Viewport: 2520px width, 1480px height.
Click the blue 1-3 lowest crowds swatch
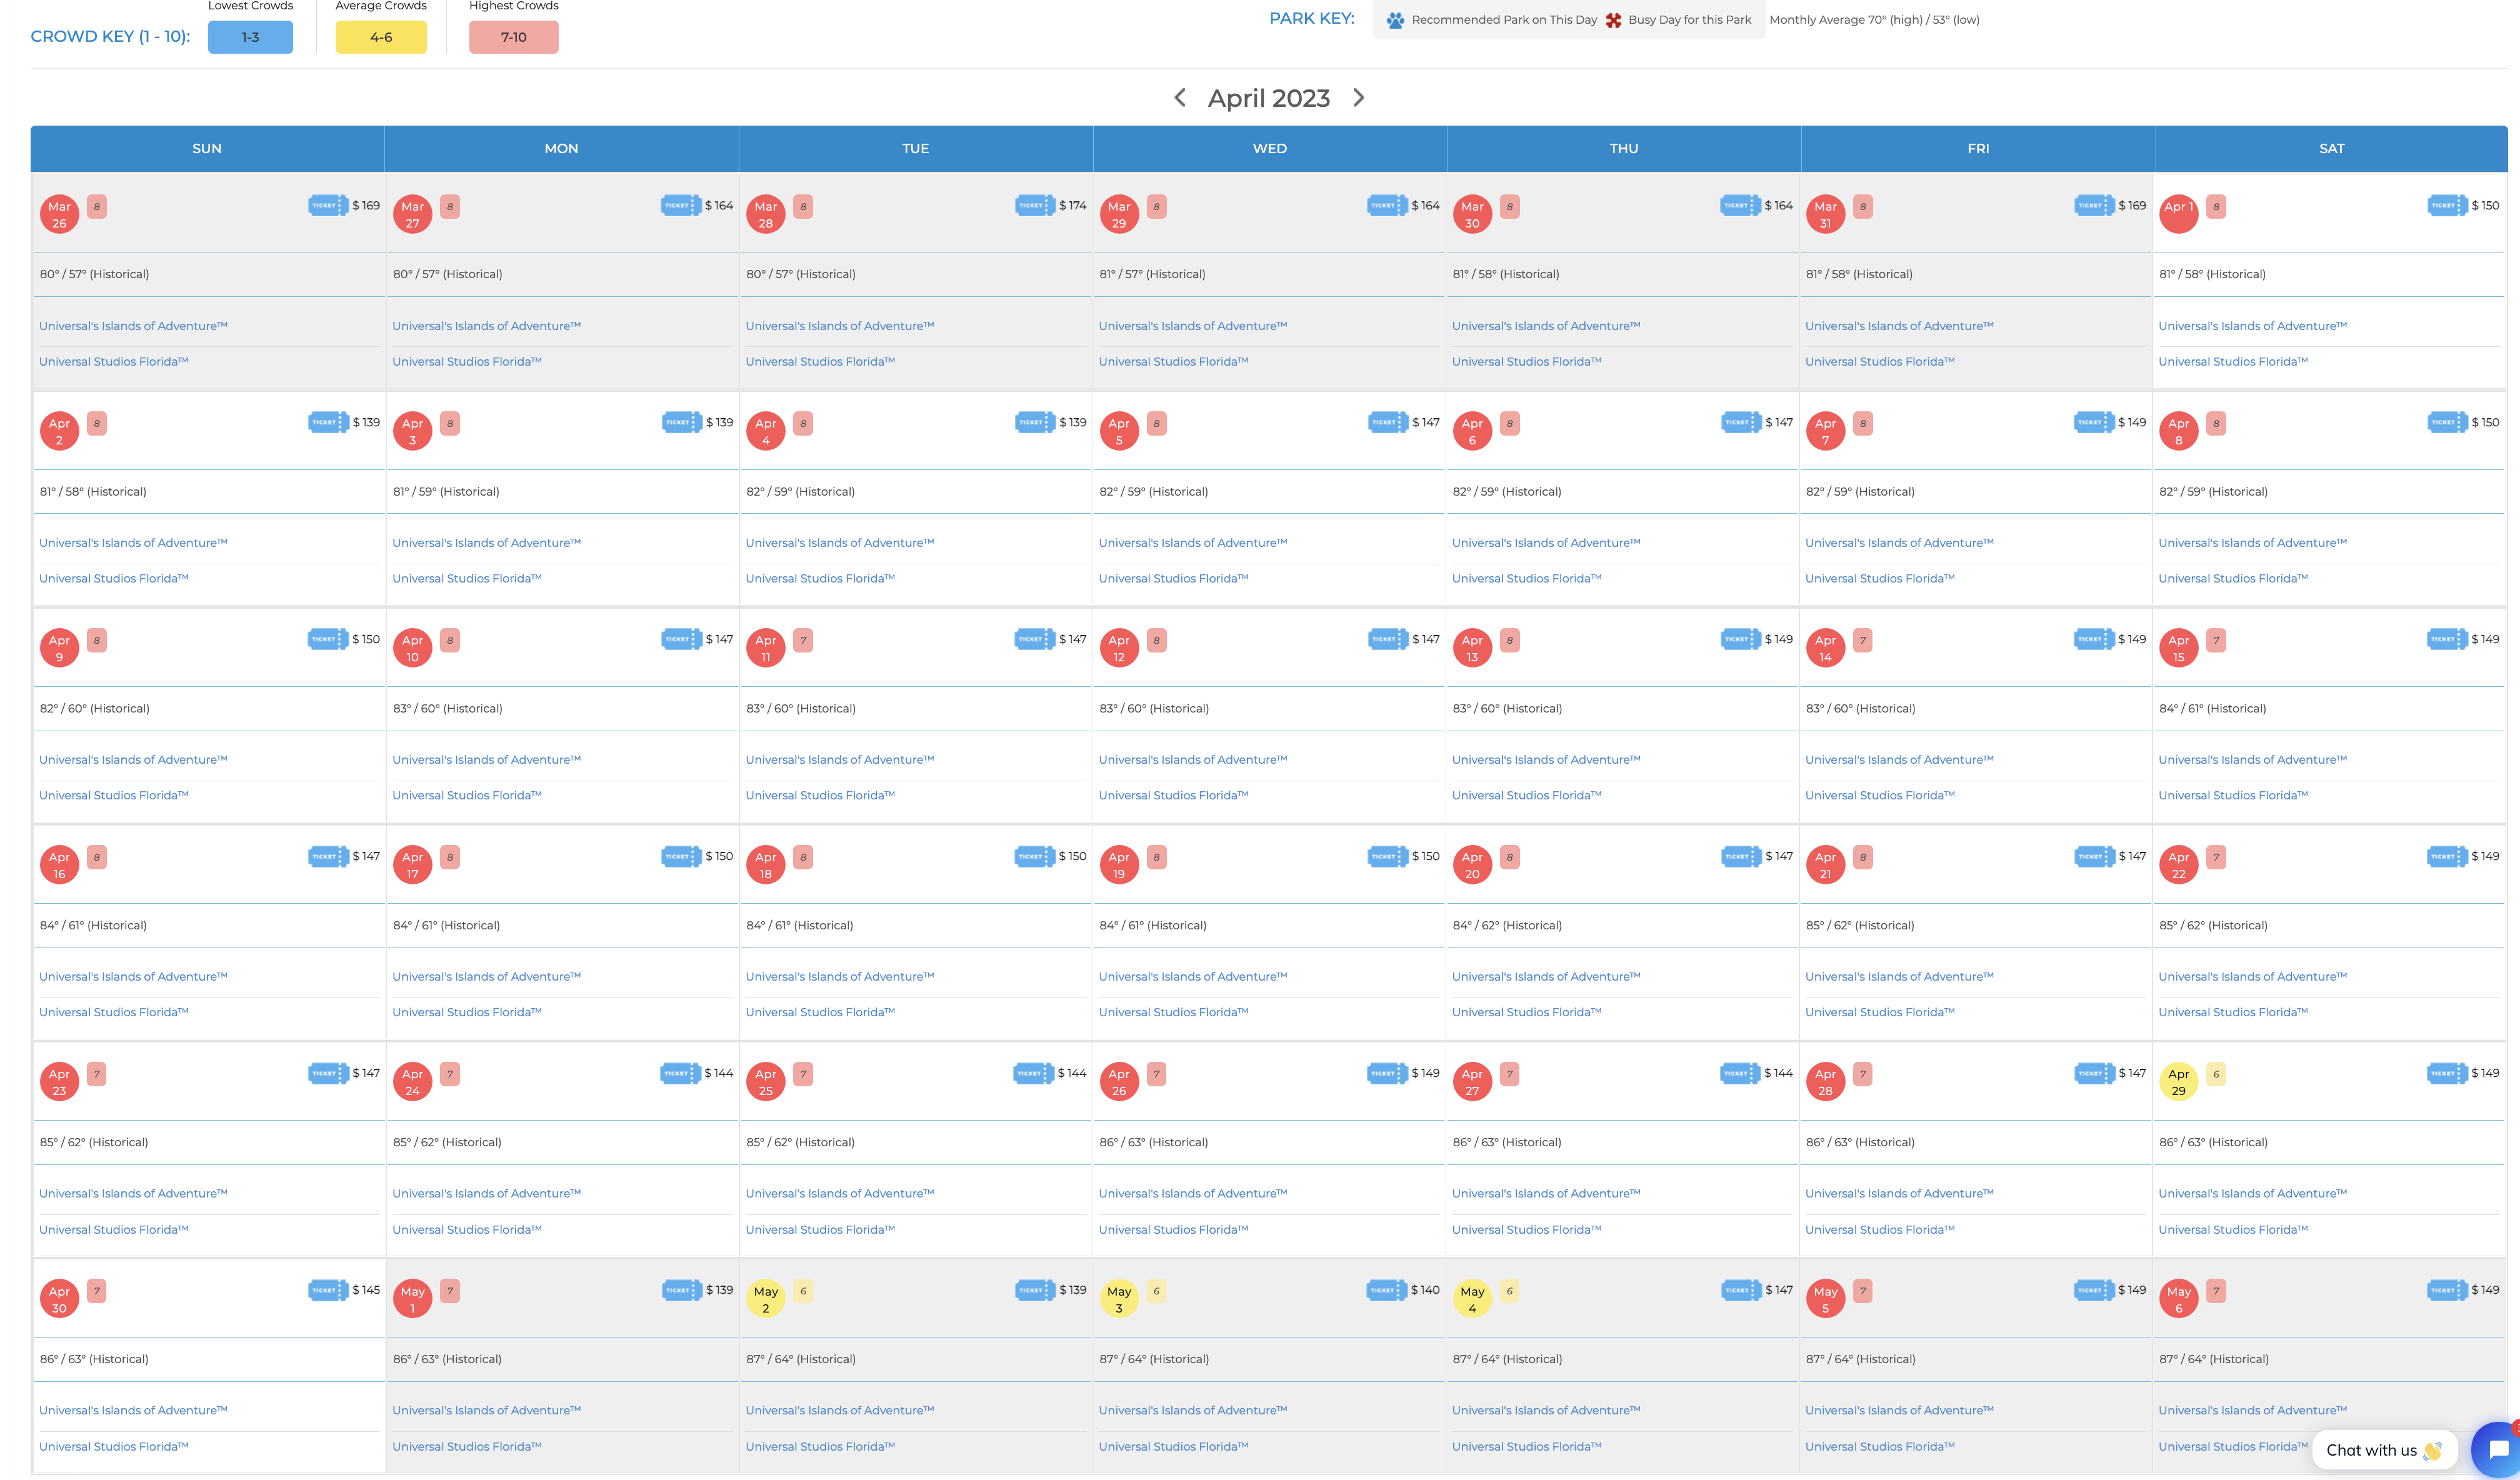[x=250, y=37]
